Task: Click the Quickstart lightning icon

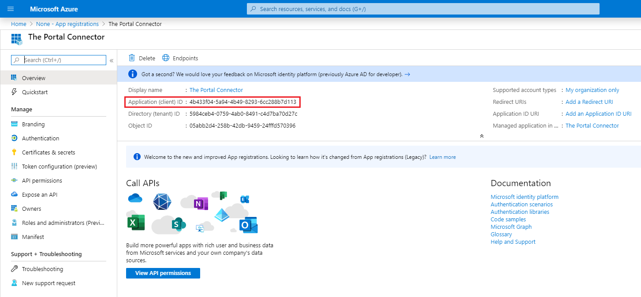Action: [14, 92]
